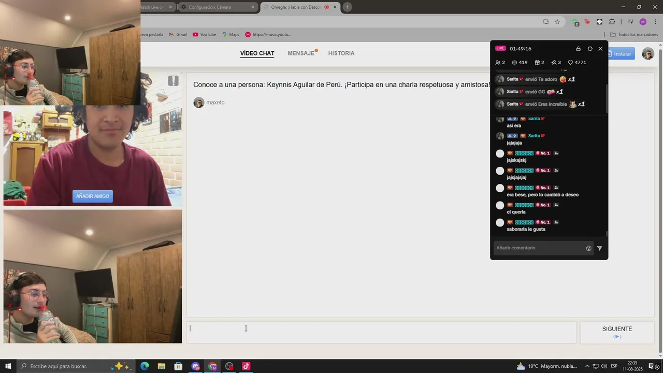This screenshot has height=373, width=663.
Task: Click your own webcam preview bottom-left
Action: (93, 276)
